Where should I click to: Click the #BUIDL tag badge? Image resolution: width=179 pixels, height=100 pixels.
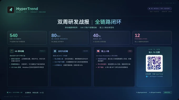tap(167, 92)
